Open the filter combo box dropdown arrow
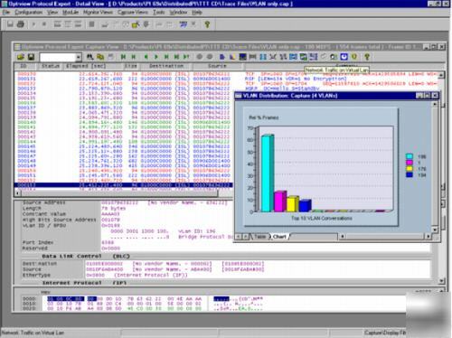Screen dimensions: 452x338 pos(79,57)
